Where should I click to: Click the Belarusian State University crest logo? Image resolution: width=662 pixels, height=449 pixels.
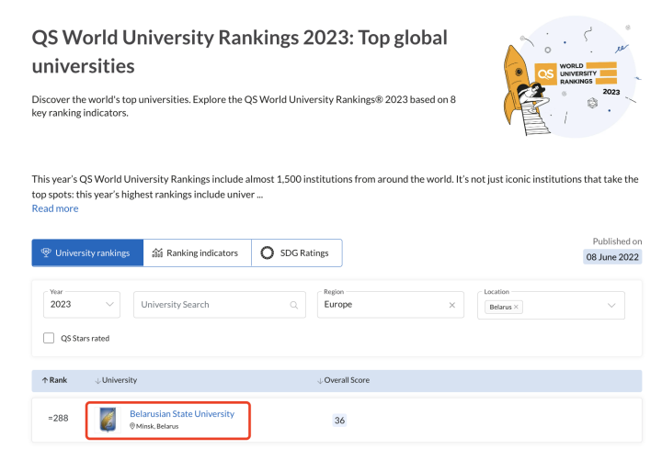(x=108, y=420)
